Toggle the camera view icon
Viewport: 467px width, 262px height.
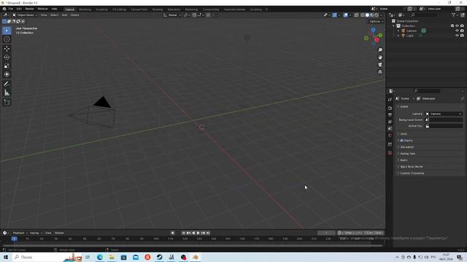click(380, 65)
